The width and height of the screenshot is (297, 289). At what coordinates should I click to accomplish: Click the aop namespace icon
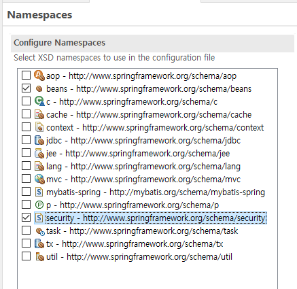(39, 75)
